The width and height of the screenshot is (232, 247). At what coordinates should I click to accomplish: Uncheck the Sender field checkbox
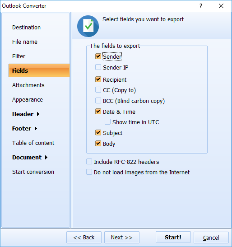point(98,56)
